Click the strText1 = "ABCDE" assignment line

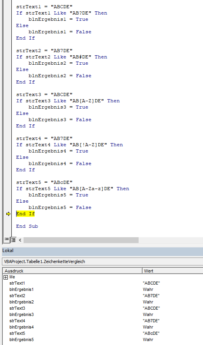(44, 7)
